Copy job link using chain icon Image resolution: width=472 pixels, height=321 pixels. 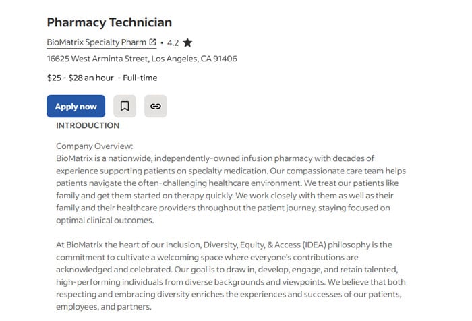click(x=156, y=107)
